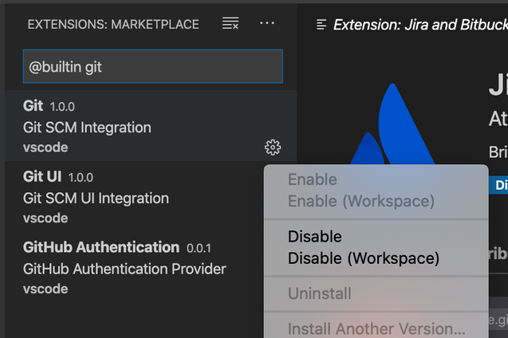The width and height of the screenshot is (508, 338).
Task: Choose Install Another Version... entry
Action: tap(376, 329)
